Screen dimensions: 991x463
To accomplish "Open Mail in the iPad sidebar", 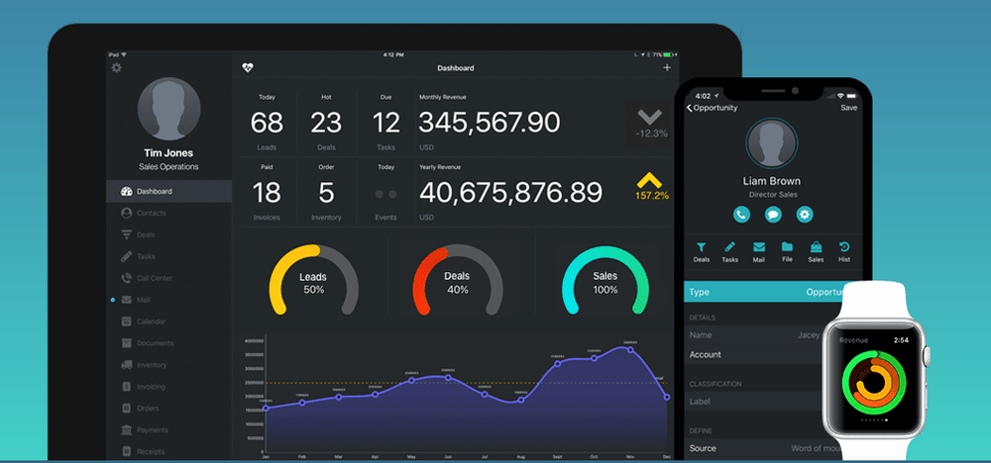I will 168,300.
